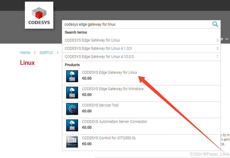Click the 'Products' section heading

(72, 65)
